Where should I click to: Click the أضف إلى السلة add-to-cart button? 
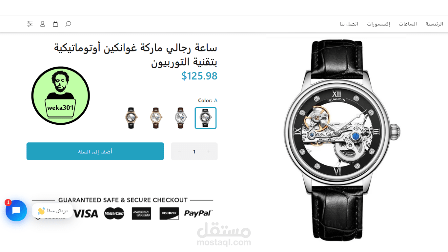[x=95, y=151]
